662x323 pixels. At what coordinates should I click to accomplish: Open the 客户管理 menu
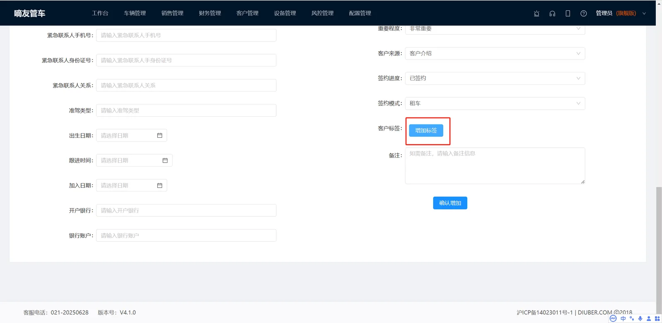coord(247,13)
